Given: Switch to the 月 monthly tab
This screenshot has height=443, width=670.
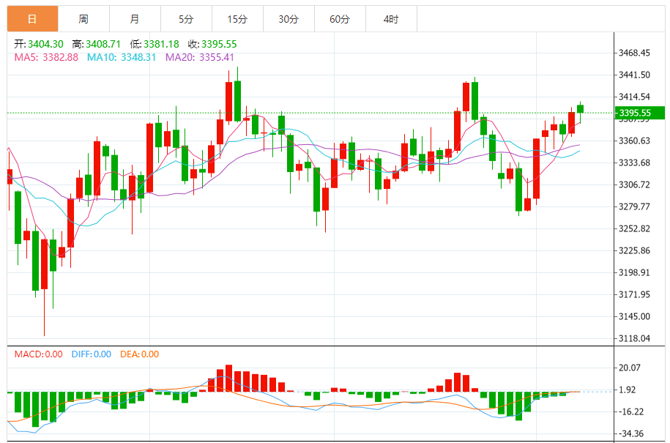Looking at the screenshot, I should pos(135,19).
